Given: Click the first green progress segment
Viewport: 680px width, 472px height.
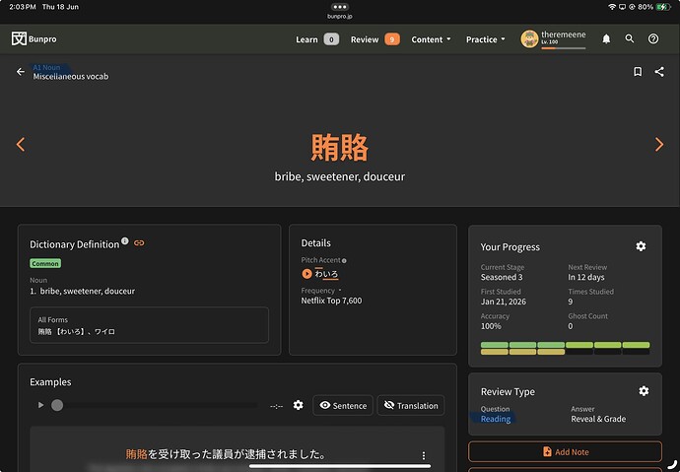Looking at the screenshot, I should 495,345.
